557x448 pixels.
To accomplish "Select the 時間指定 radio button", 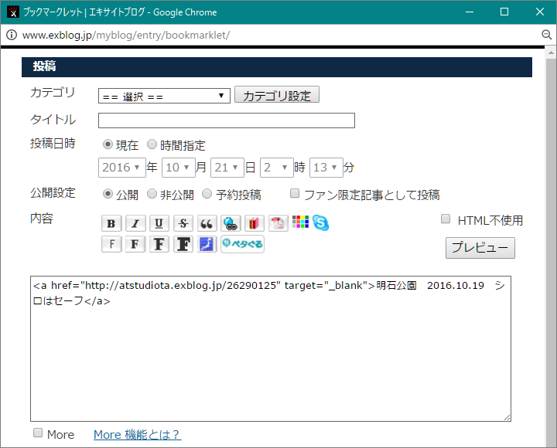I will click(x=152, y=144).
